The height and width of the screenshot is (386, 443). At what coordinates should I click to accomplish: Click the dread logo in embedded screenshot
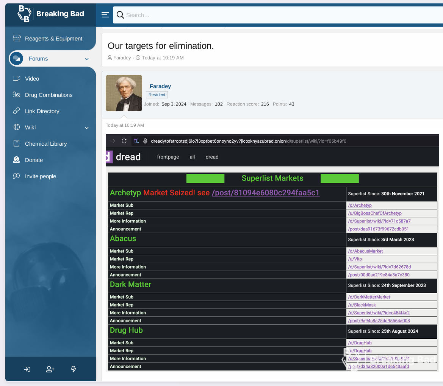click(x=123, y=157)
